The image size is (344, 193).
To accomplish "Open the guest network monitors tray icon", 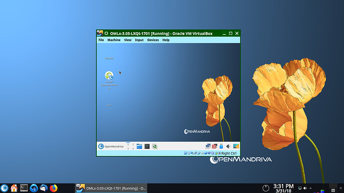I will tap(208, 146).
